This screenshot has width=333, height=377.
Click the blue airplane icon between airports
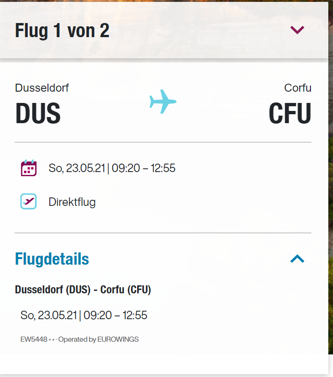[163, 102]
